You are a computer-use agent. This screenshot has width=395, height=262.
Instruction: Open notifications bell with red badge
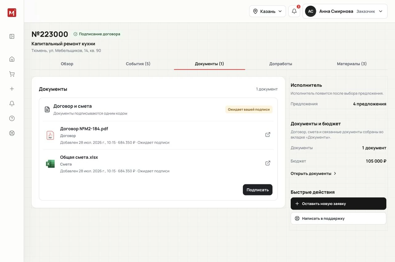click(x=294, y=11)
